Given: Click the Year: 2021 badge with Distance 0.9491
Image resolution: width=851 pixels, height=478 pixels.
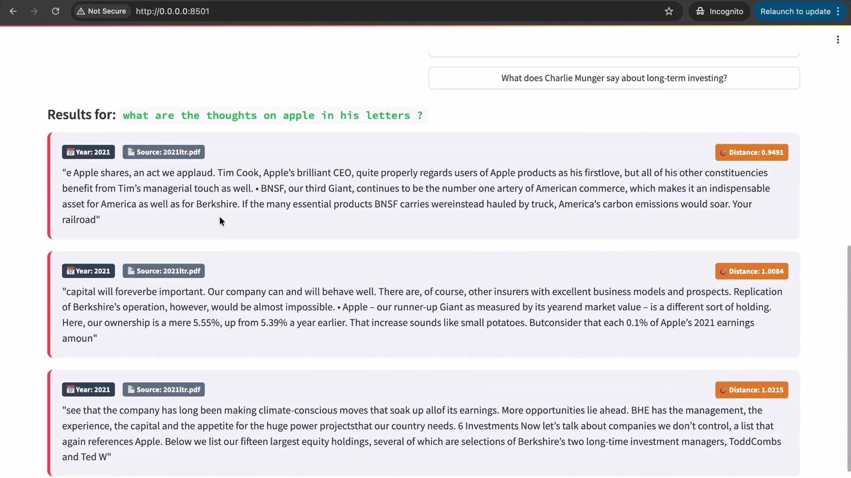Looking at the screenshot, I should pos(88,152).
